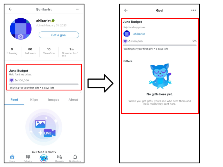223x167 pixels.
Task: Open the three-dot menu on Goal screen
Action: tap(193, 10)
